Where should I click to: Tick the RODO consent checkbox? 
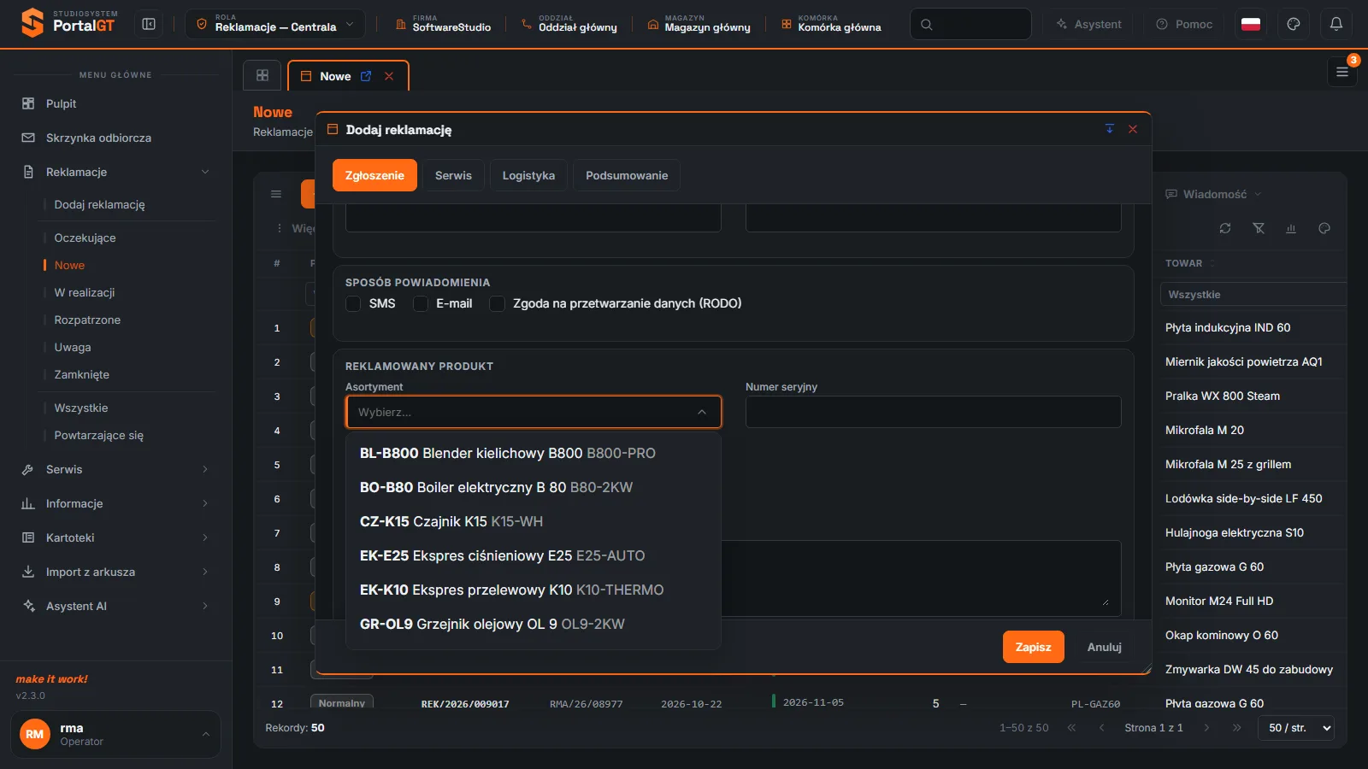(497, 303)
